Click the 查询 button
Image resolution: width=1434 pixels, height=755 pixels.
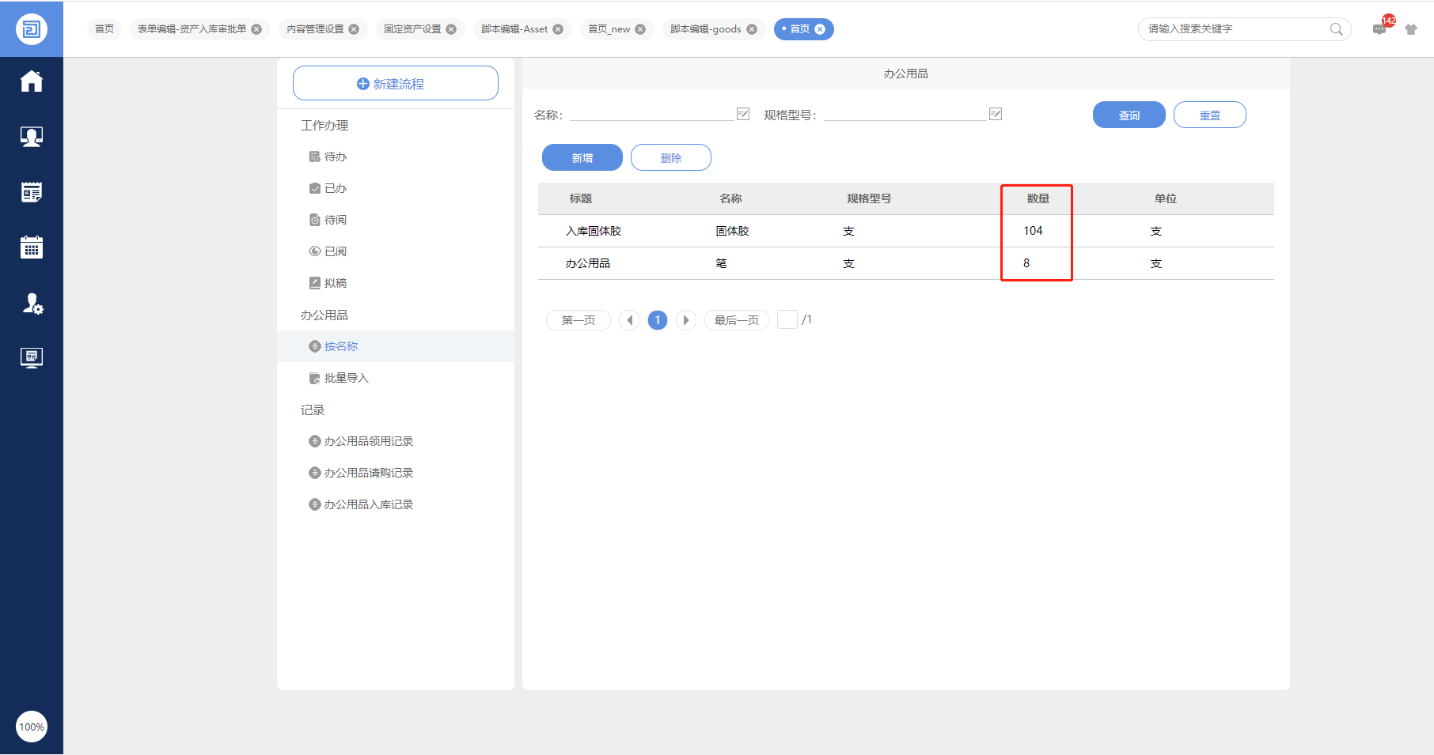click(x=1129, y=115)
